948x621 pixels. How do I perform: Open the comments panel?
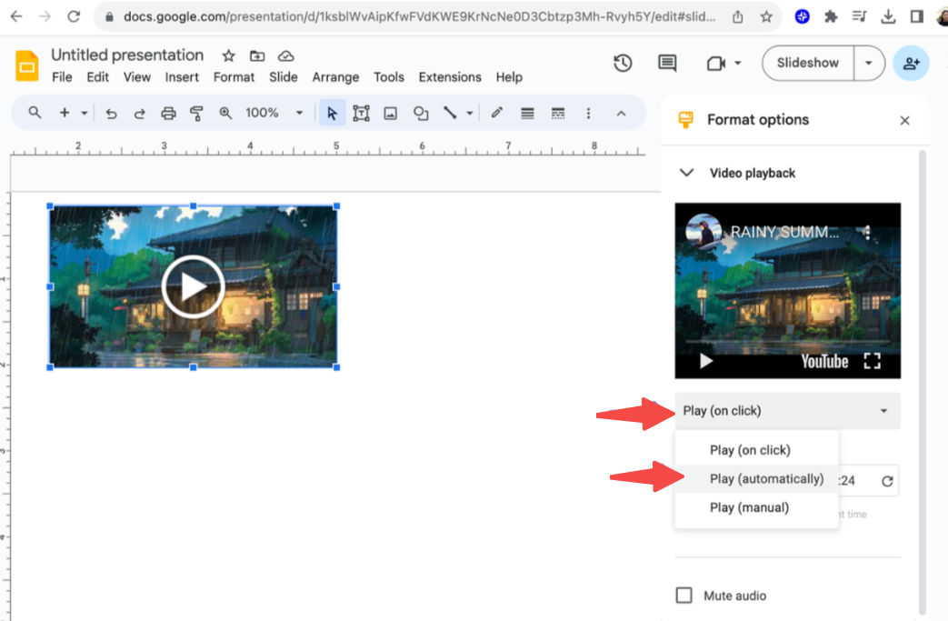pos(666,63)
